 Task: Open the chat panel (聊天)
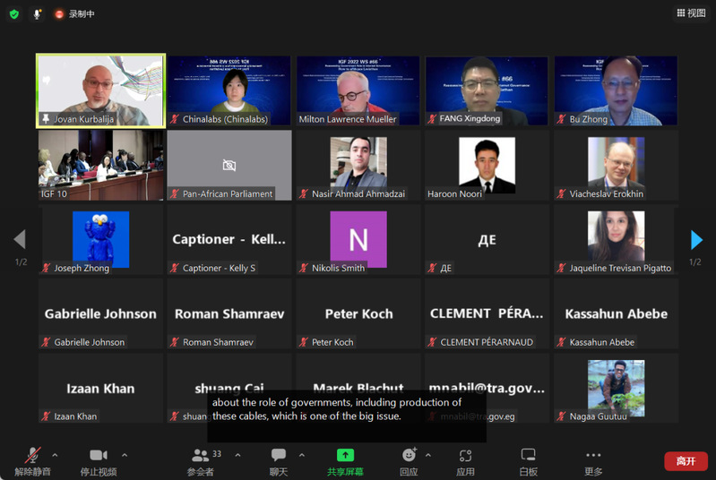279,459
